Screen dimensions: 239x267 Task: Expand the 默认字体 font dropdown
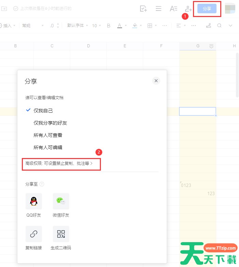click(77, 26)
